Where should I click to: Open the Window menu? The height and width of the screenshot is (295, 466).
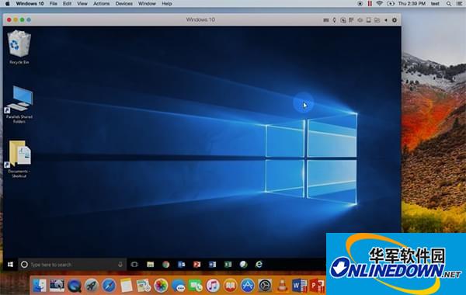coord(147,4)
